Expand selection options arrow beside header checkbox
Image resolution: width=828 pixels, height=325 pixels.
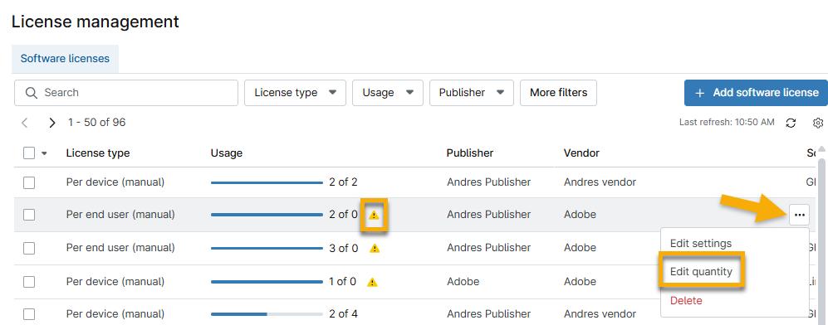pos(44,154)
